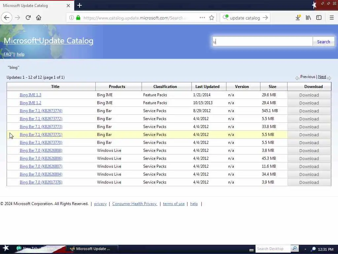This screenshot has width=338, height=254.
Task: Click the 12:31 PM taskbar clock
Action: coord(325,249)
